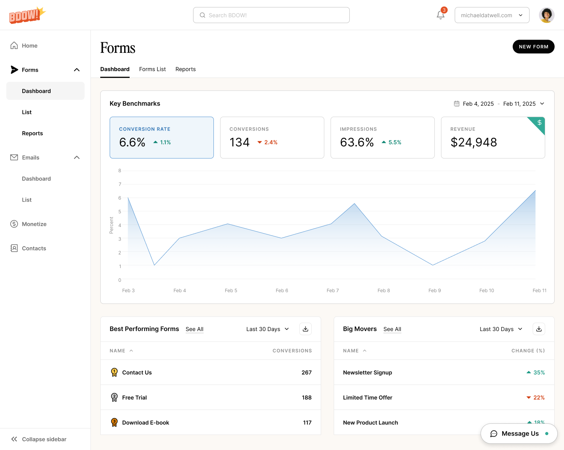
Task: Click the Message Us button
Action: pyautogui.click(x=519, y=434)
